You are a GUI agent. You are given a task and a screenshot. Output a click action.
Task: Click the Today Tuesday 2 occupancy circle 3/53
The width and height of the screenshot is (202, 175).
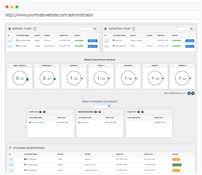coord(20,78)
